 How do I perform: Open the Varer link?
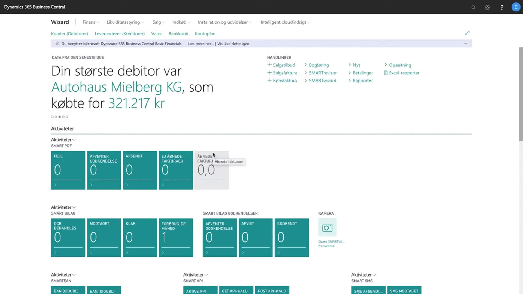(157, 33)
